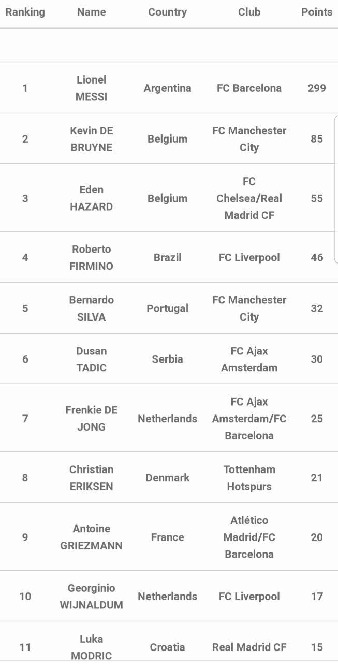Select Dusan TADIC in the list
The image size is (338, 664).
pyautogui.click(x=91, y=359)
